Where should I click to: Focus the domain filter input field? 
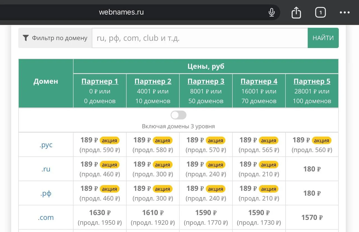coord(200,38)
